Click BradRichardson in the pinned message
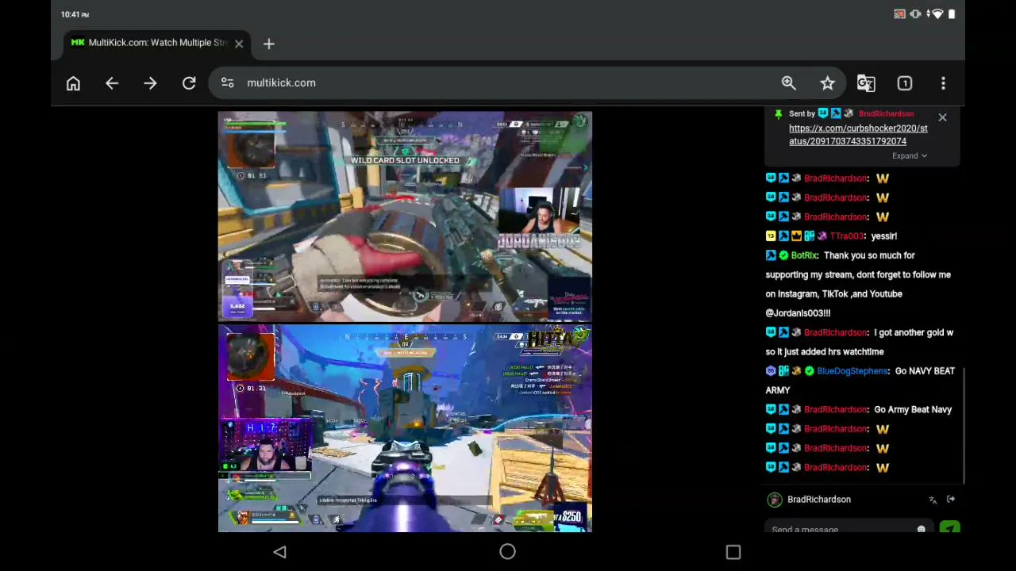1016x571 pixels. [x=886, y=113]
